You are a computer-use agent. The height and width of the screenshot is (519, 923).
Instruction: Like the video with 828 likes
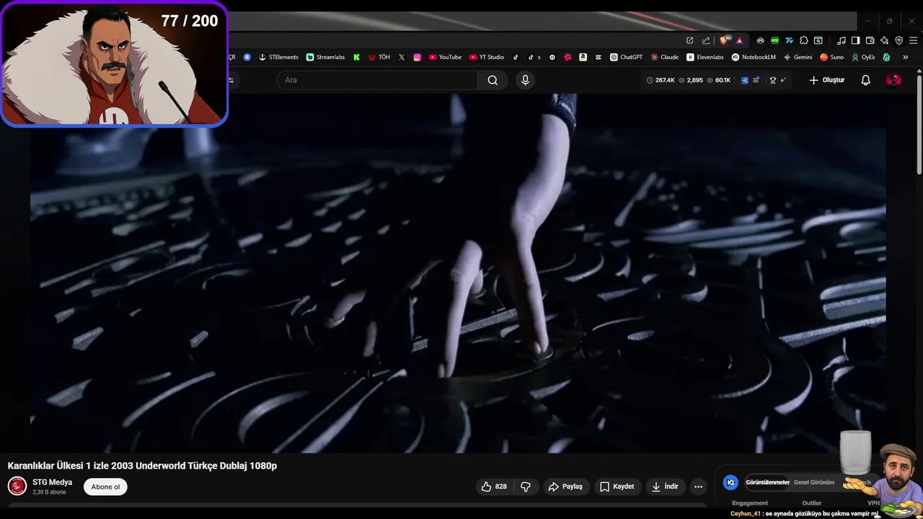[494, 487]
